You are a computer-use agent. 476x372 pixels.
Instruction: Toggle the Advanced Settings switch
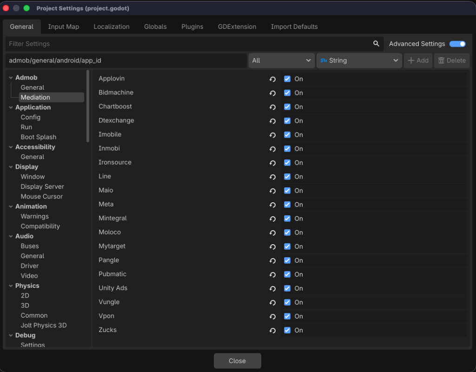pos(457,44)
